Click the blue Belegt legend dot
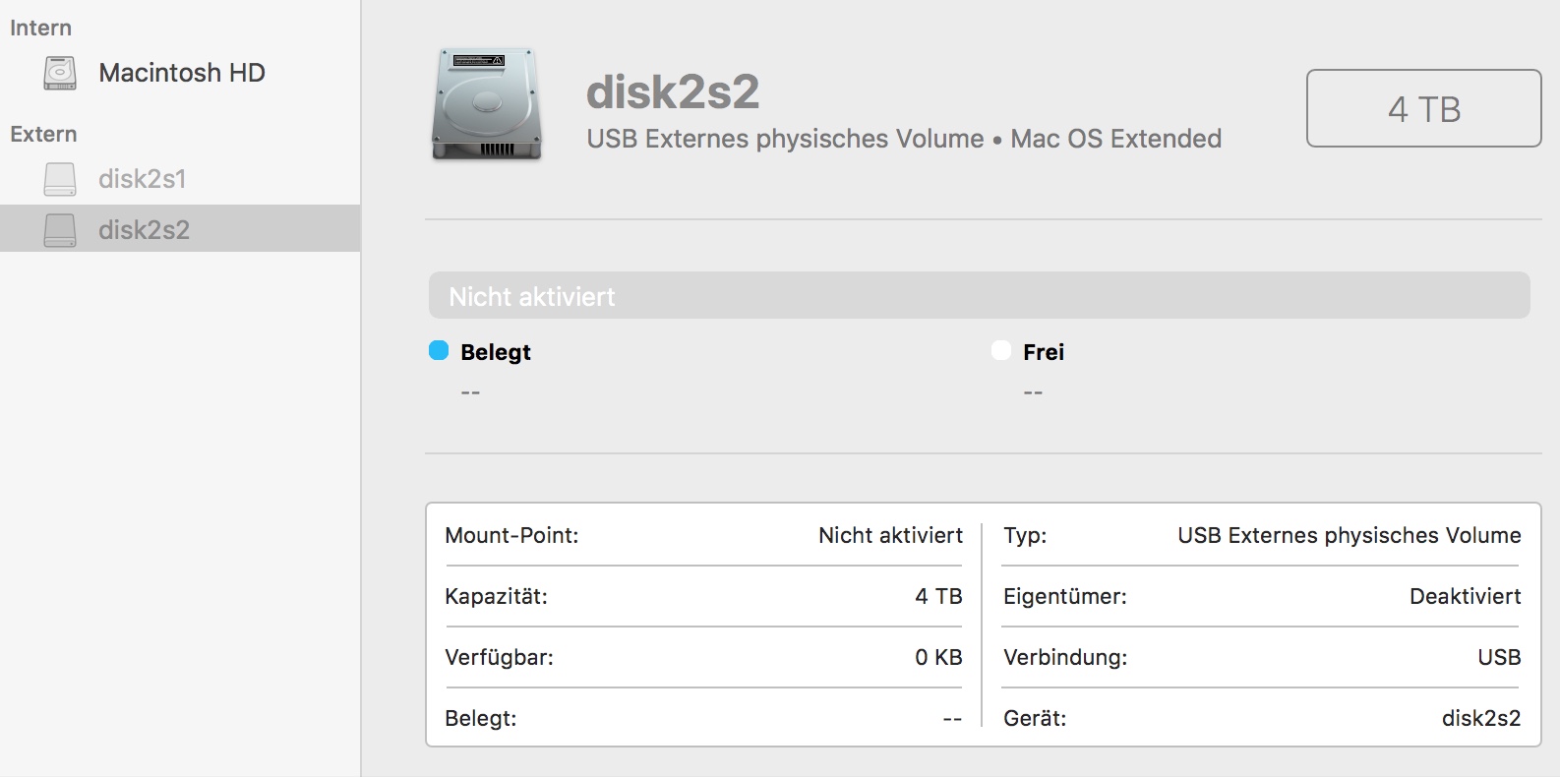 [439, 351]
